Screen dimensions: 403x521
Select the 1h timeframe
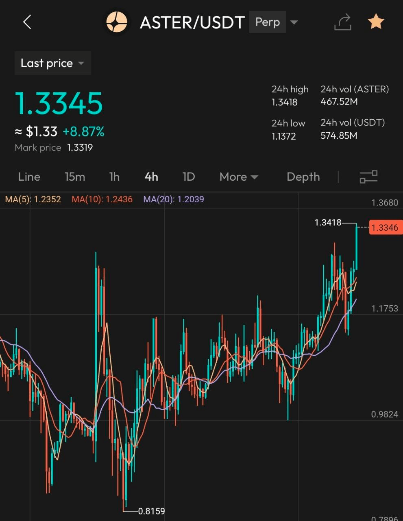[114, 177]
